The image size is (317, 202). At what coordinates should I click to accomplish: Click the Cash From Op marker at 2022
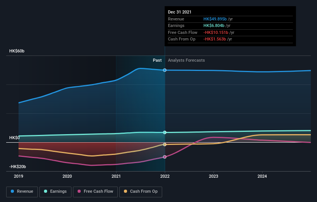(x=165, y=145)
